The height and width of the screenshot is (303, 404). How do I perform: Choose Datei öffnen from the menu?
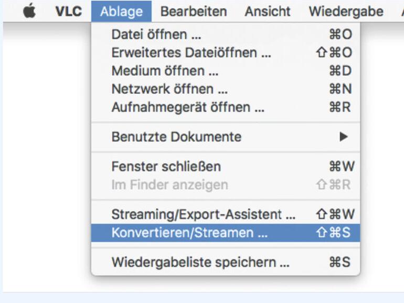(156, 35)
